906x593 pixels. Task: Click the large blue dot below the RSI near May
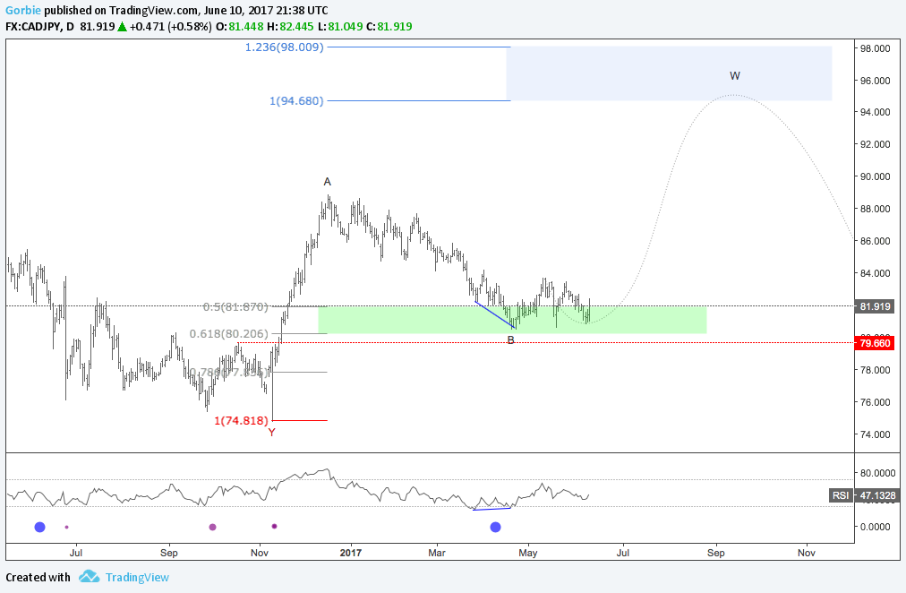495,527
